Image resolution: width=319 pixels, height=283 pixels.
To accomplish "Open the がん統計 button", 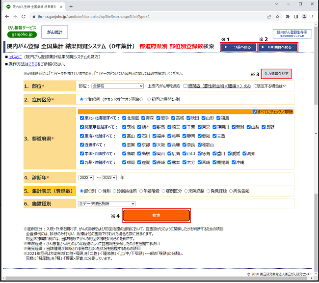I will pyautogui.click(x=55, y=32).
